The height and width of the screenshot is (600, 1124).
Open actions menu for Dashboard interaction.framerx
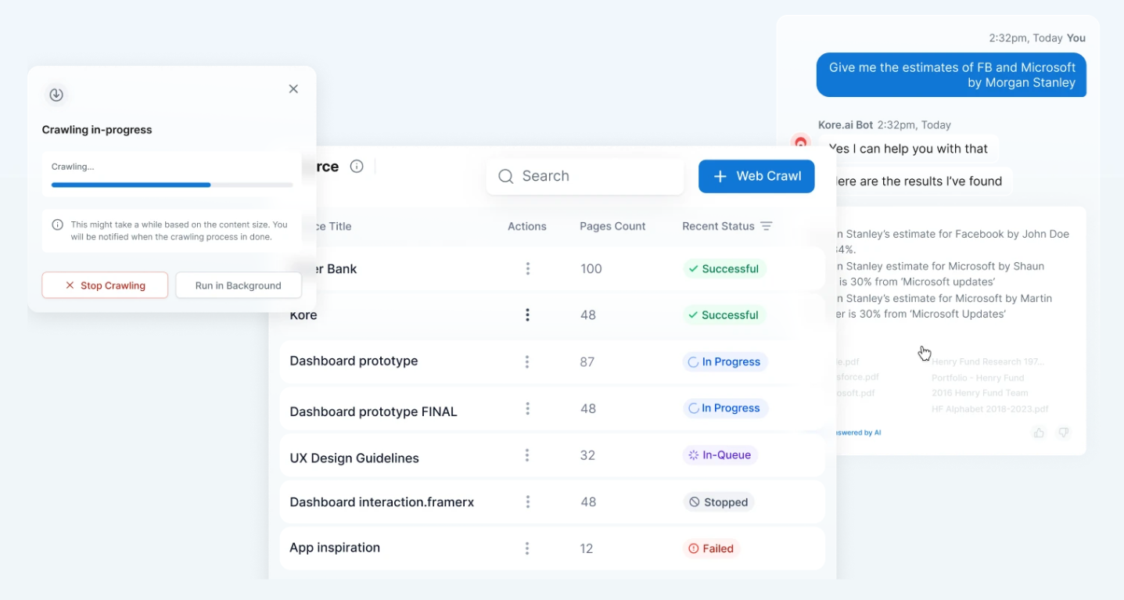[527, 501]
